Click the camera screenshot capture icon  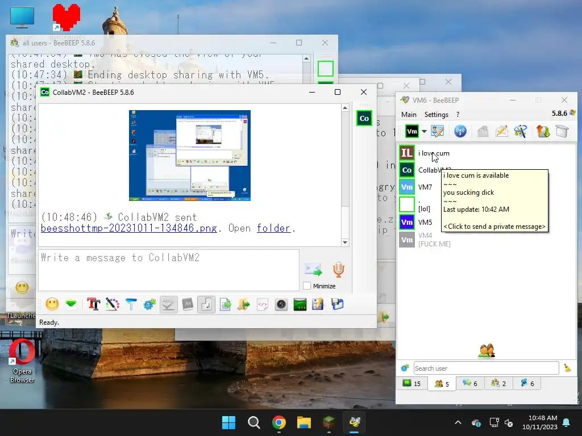point(281,304)
